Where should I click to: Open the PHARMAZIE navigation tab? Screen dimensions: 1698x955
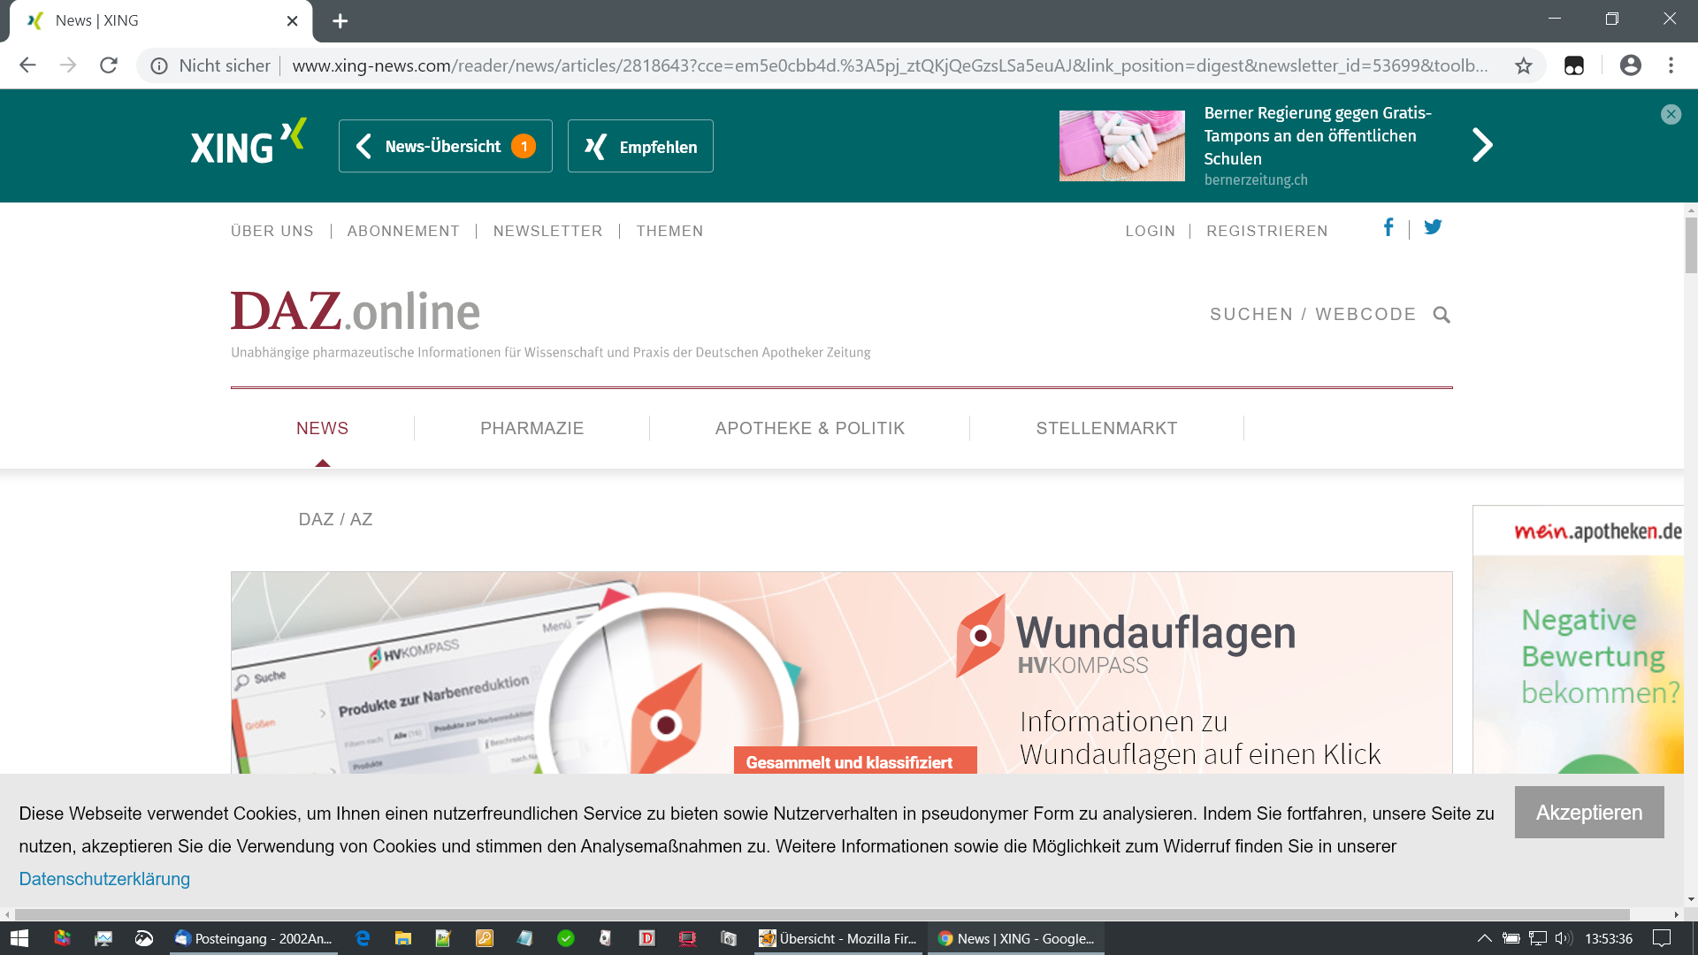pyautogui.click(x=532, y=428)
